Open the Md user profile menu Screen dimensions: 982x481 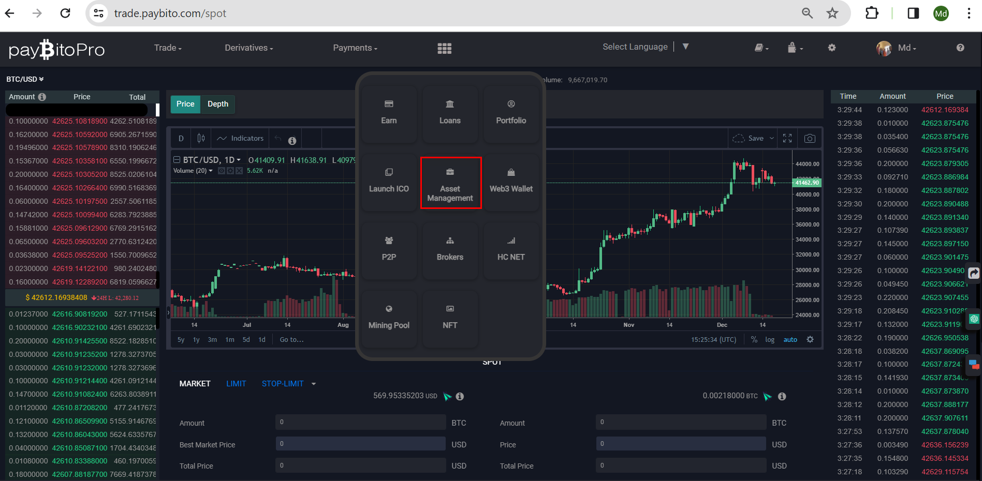point(897,48)
